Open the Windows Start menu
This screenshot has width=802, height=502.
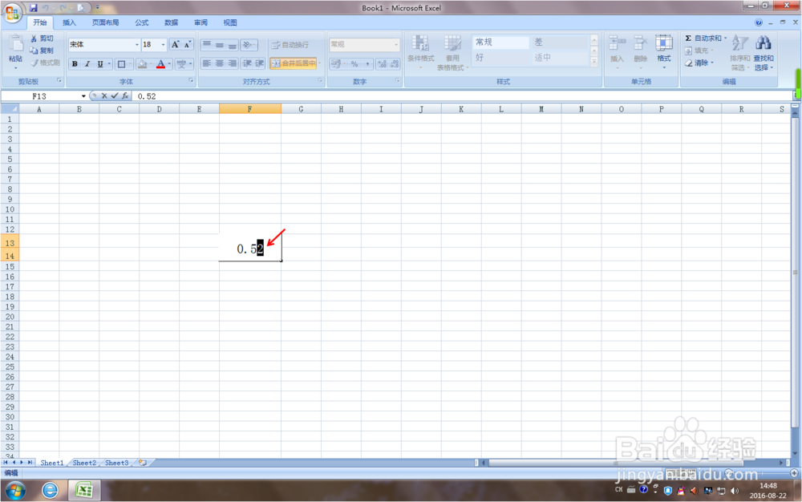15,492
